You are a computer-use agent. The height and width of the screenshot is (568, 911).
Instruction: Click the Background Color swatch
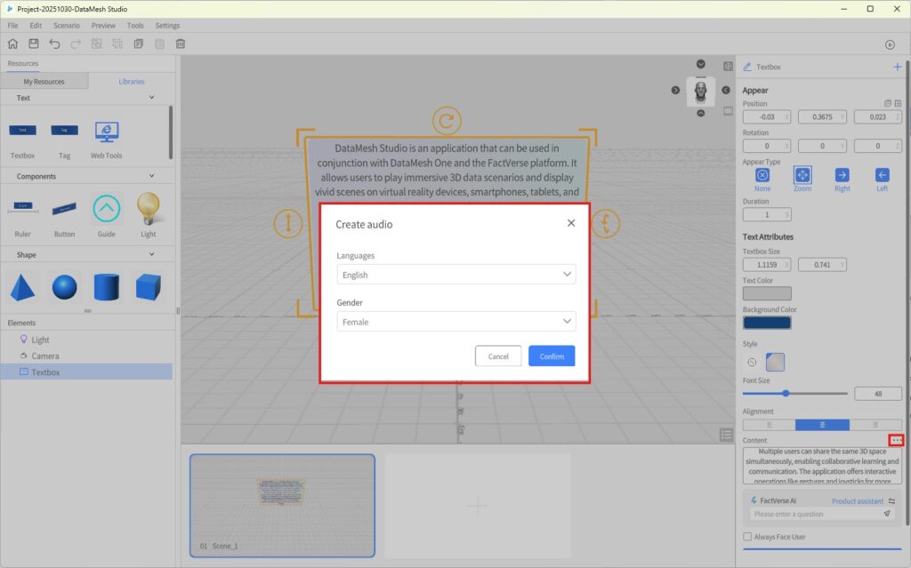[766, 323]
